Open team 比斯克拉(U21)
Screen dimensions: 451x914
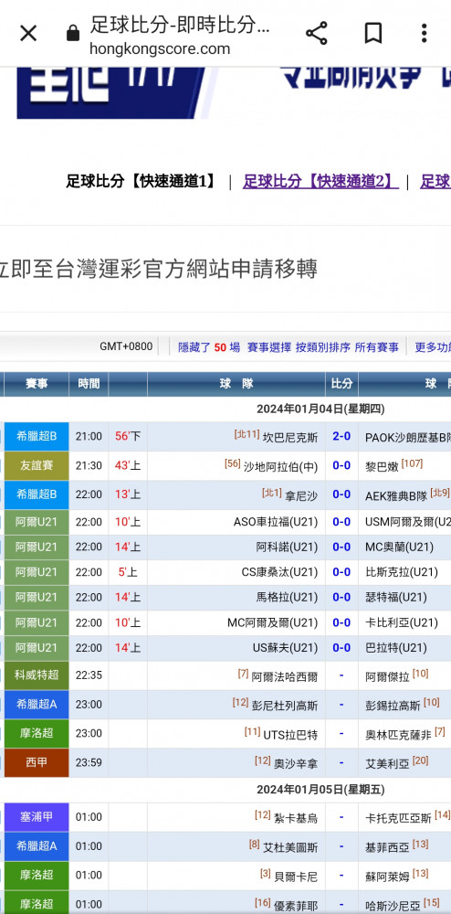[402, 572]
